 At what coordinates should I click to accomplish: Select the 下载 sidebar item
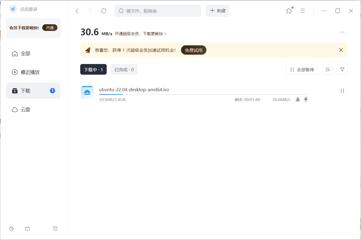tap(33, 91)
